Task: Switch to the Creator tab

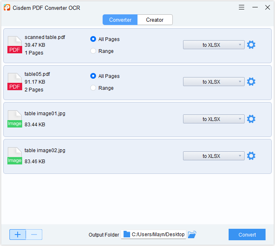Action: pyautogui.click(x=155, y=20)
